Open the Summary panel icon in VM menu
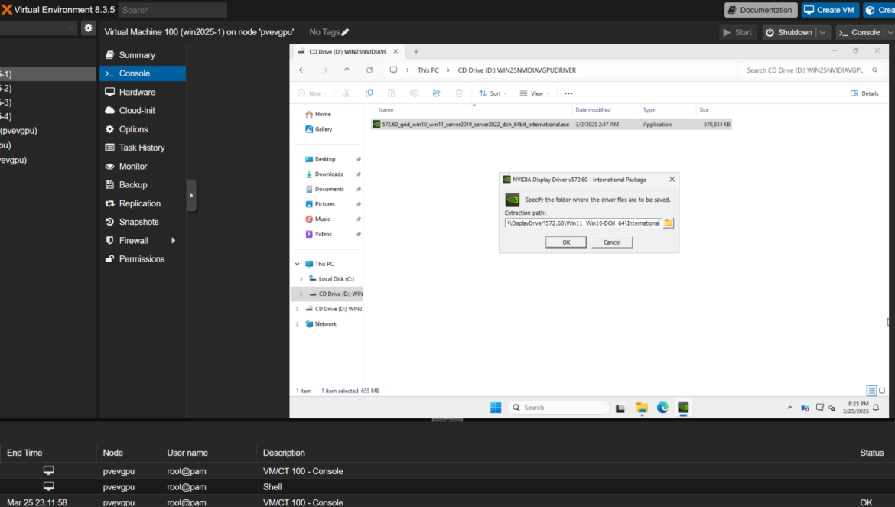 point(109,55)
